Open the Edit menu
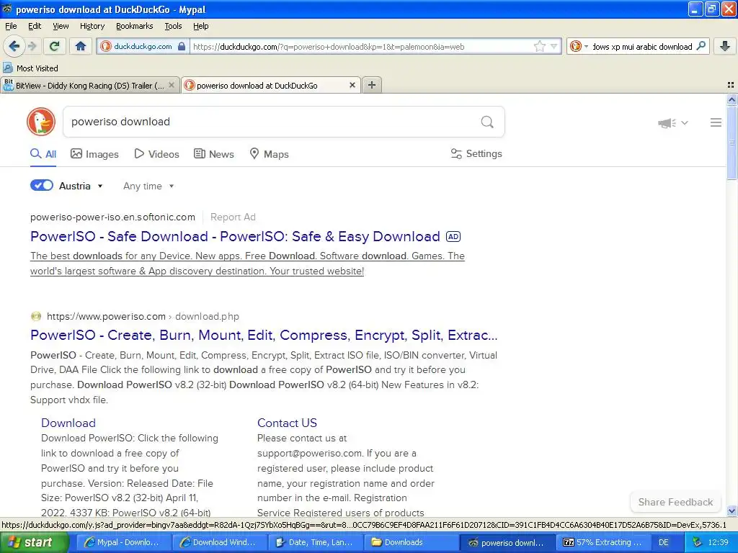The height and width of the screenshot is (553, 738). [x=35, y=26]
